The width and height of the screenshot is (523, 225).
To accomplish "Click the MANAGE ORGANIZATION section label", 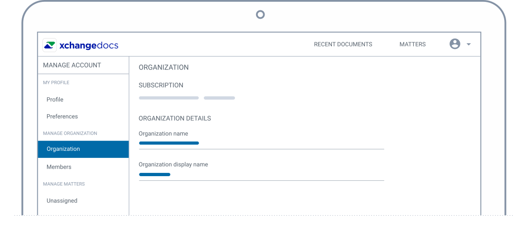I will [70, 133].
